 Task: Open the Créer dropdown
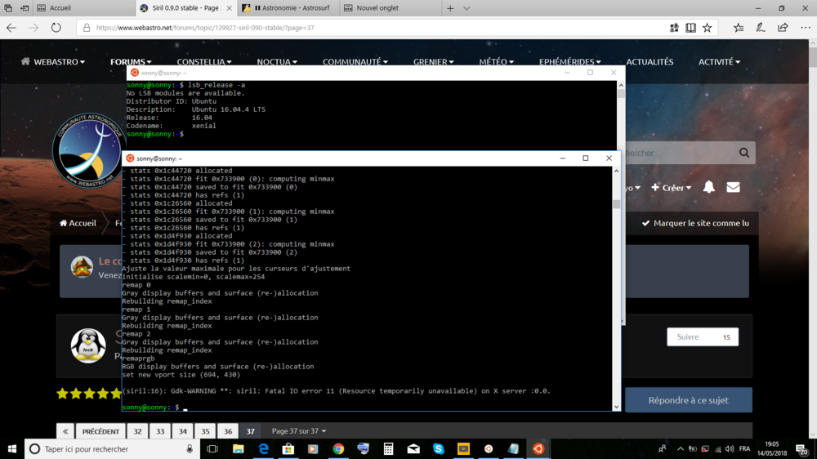671,188
